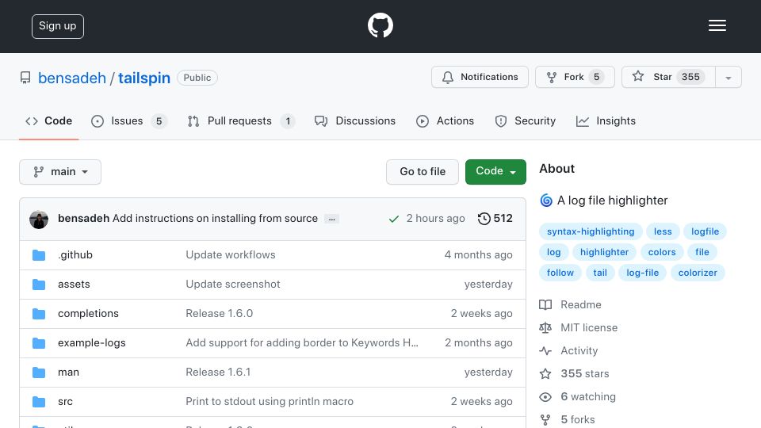761x428 pixels.
Task: Open the Security tab
Action: pyautogui.click(x=525, y=120)
